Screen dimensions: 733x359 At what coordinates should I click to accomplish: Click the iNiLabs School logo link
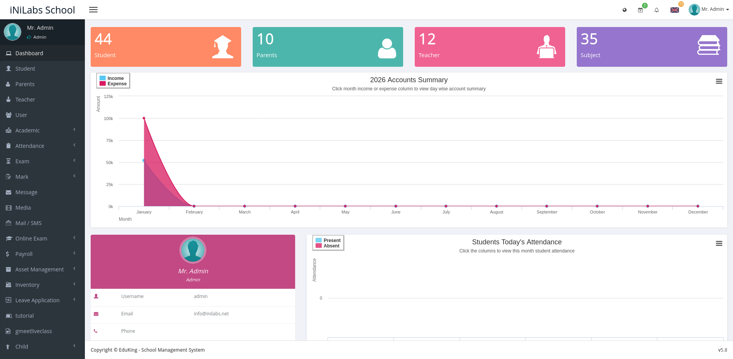click(42, 10)
